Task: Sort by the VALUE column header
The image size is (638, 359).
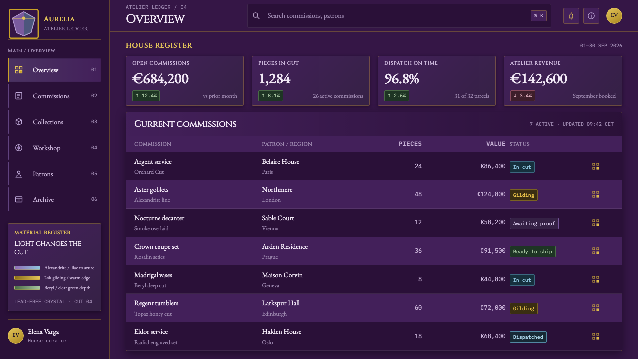Action: [496, 144]
